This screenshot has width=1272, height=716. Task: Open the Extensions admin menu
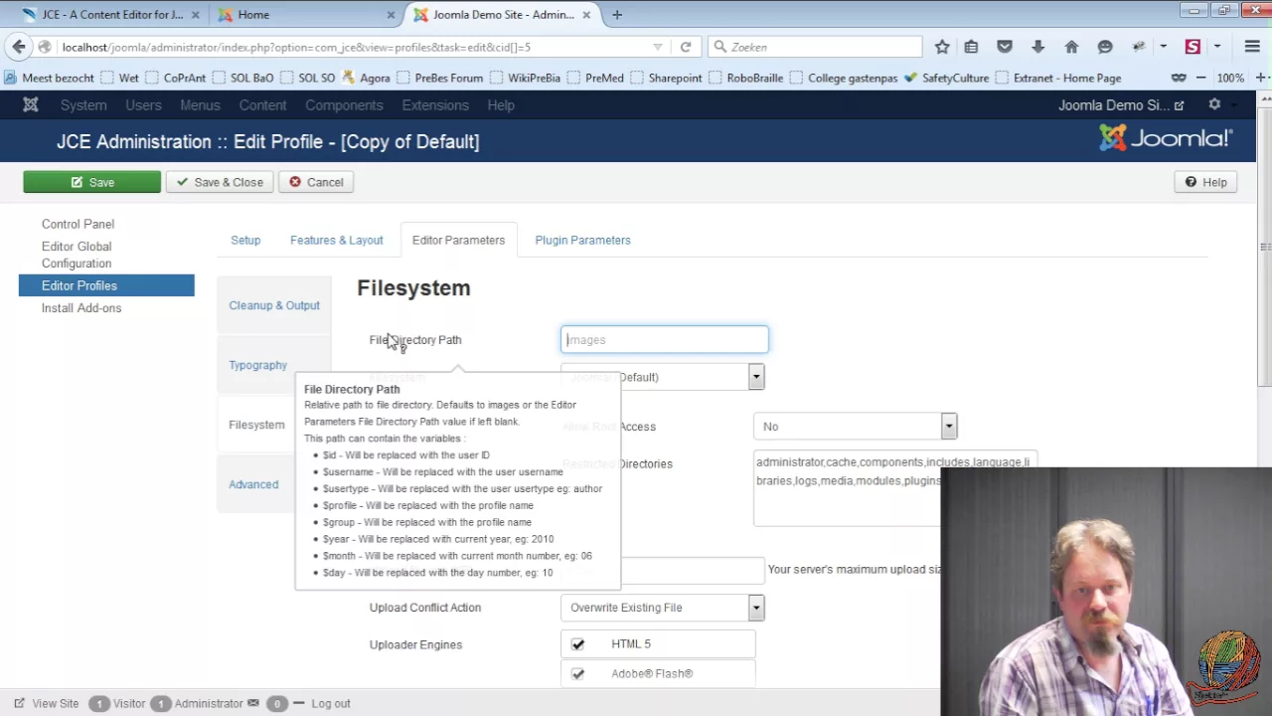[x=435, y=104]
